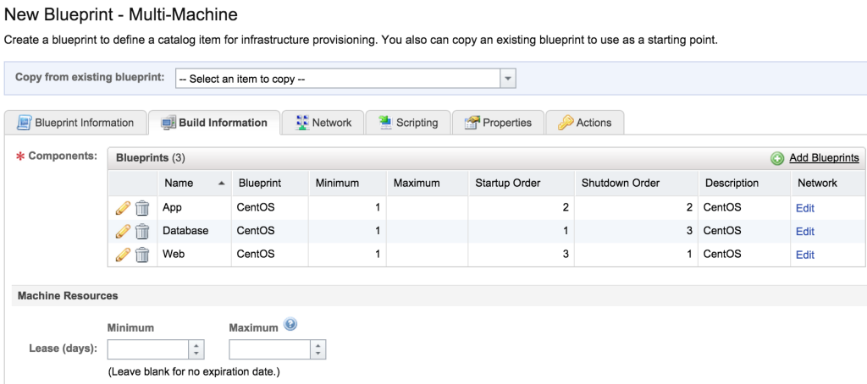867x384 pixels.
Task: Switch to the Blueprint Information tab
Action: click(x=75, y=123)
